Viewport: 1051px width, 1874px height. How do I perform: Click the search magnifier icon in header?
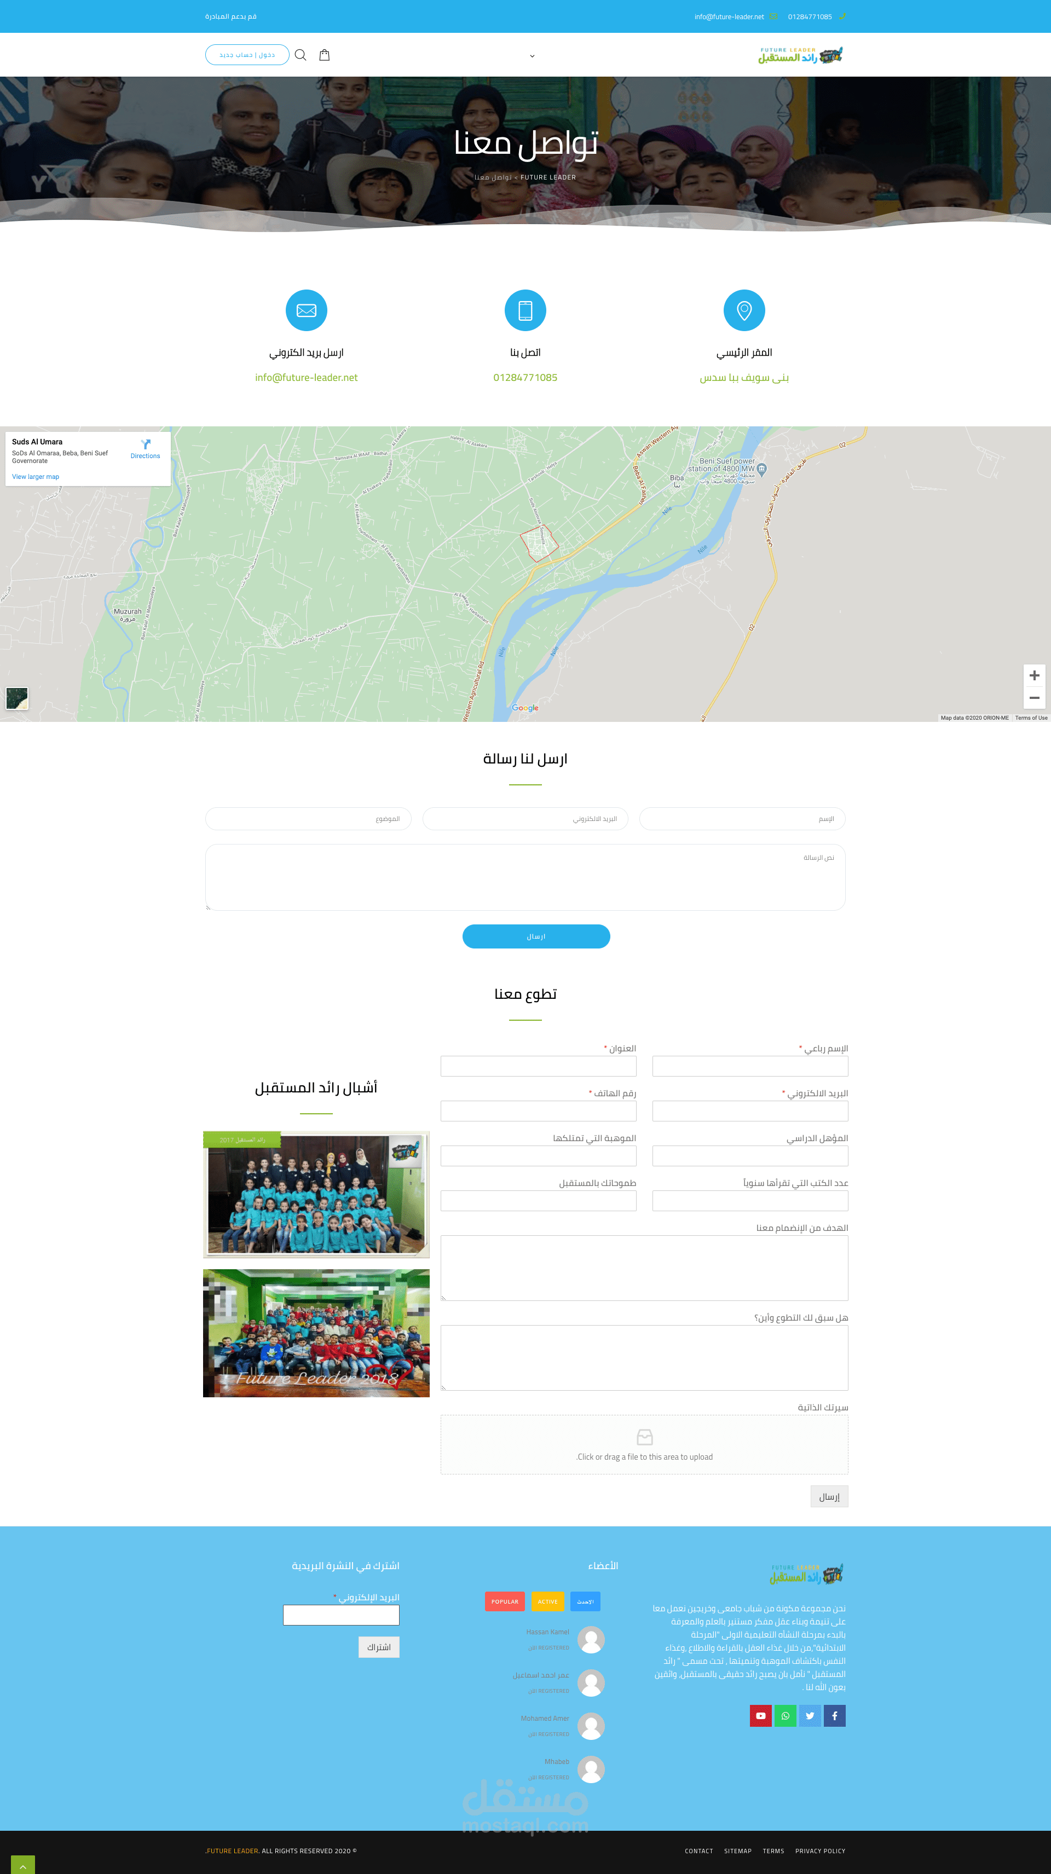pyautogui.click(x=300, y=55)
